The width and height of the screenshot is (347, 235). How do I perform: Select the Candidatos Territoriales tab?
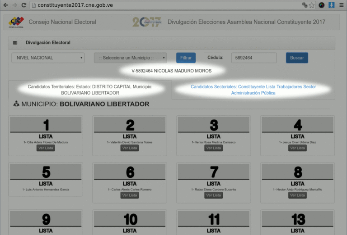[90, 90]
